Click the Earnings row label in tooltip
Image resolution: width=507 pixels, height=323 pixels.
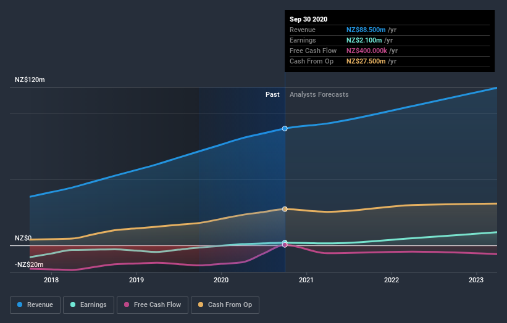(303, 40)
